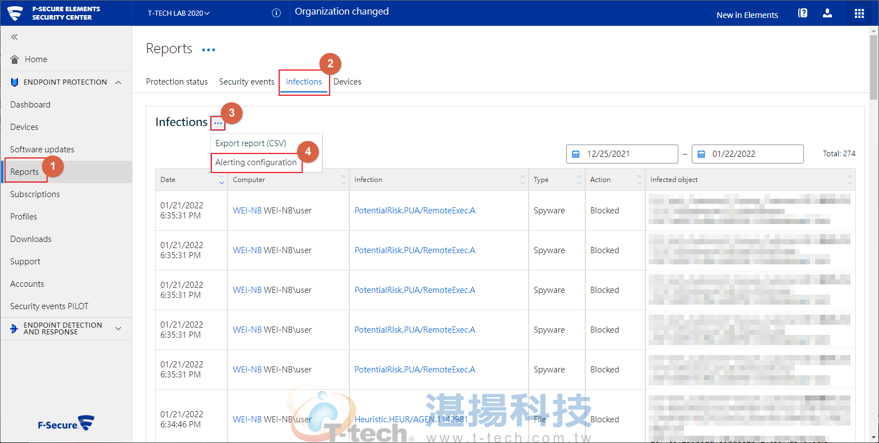
Task: Switch to the Security events tab
Action: tap(247, 82)
